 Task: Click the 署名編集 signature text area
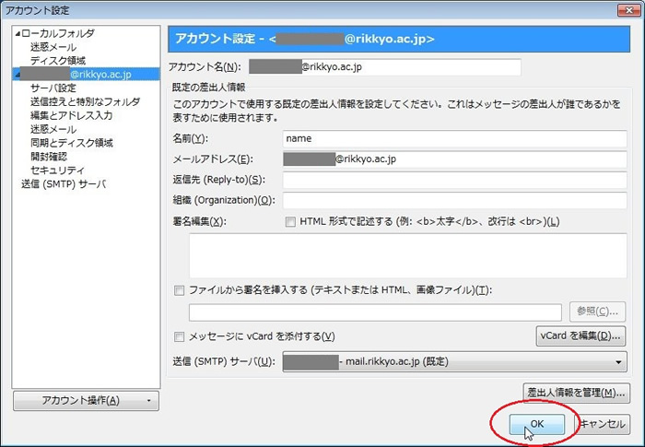[x=408, y=255]
